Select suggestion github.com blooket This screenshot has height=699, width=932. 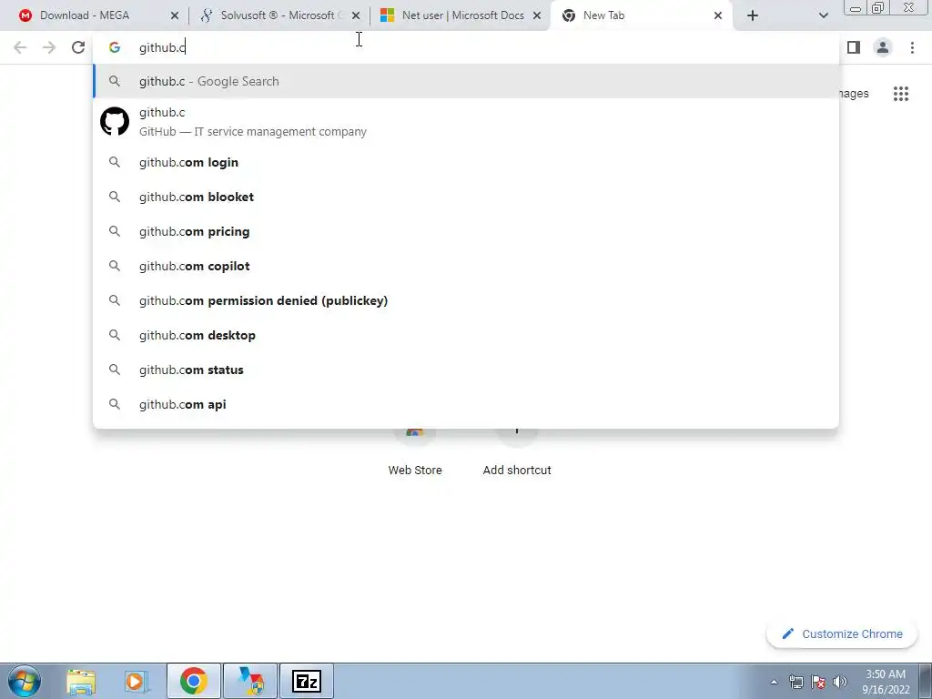466,197
